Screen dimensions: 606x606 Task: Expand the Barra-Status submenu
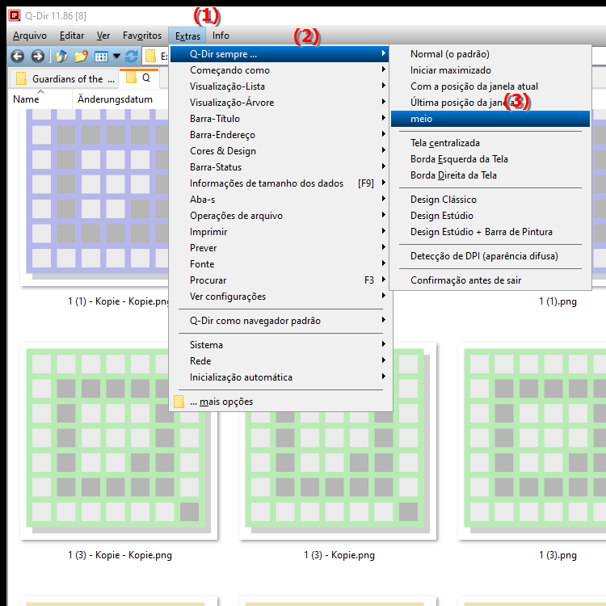tap(279, 167)
